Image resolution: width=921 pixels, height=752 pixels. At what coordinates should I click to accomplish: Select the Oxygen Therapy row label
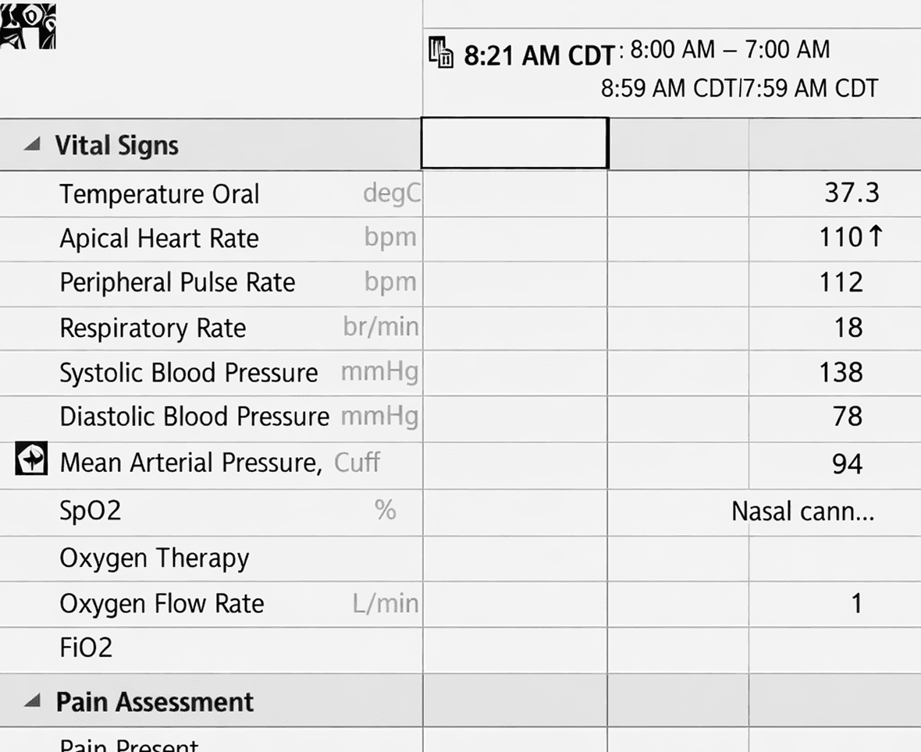(155, 558)
